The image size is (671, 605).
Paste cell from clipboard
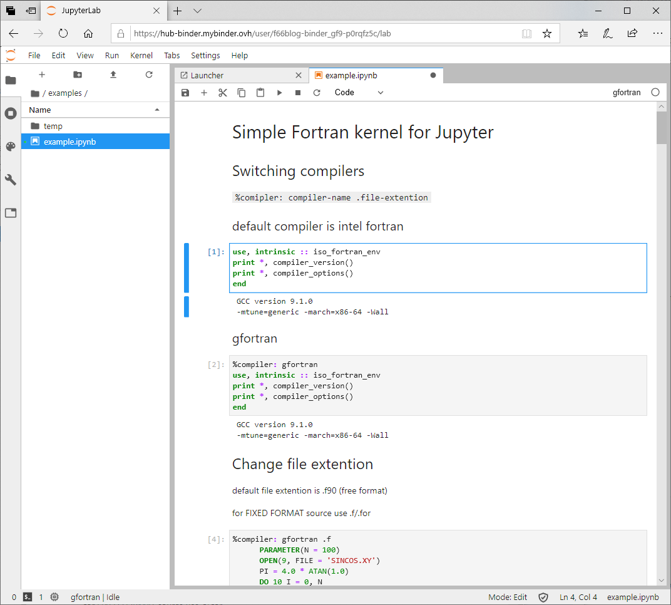260,93
